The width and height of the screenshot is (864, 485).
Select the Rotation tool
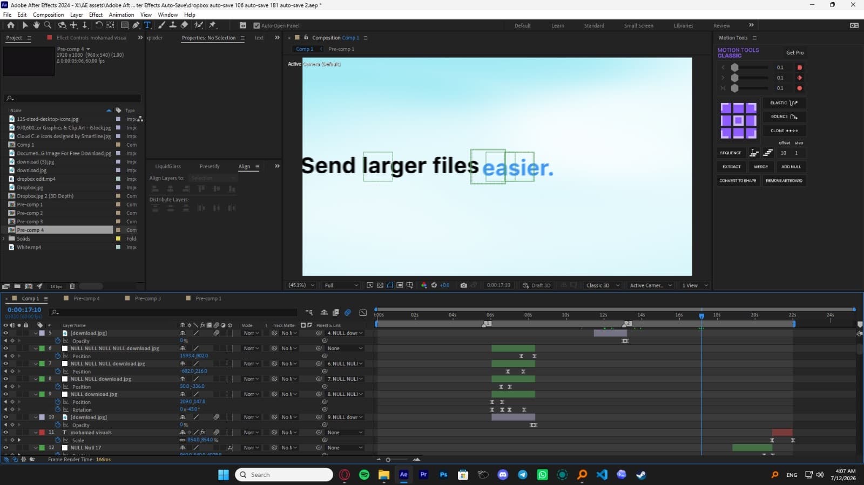point(99,25)
